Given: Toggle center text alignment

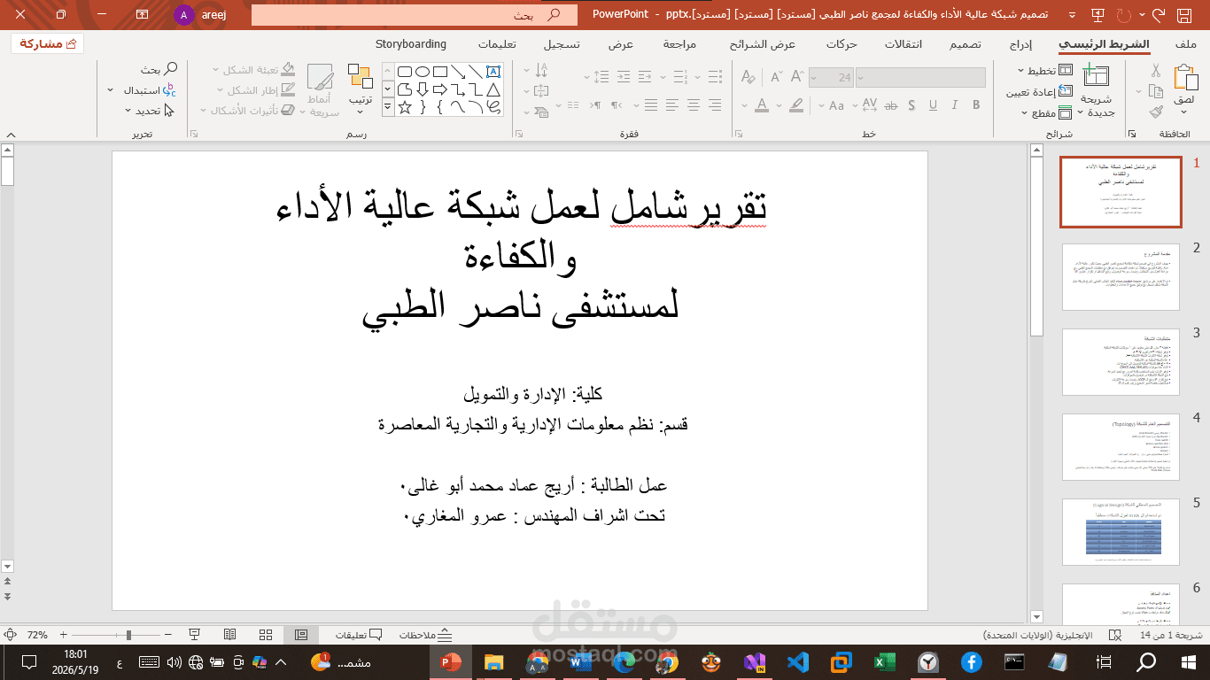Looking at the screenshot, I should pyautogui.click(x=694, y=105).
